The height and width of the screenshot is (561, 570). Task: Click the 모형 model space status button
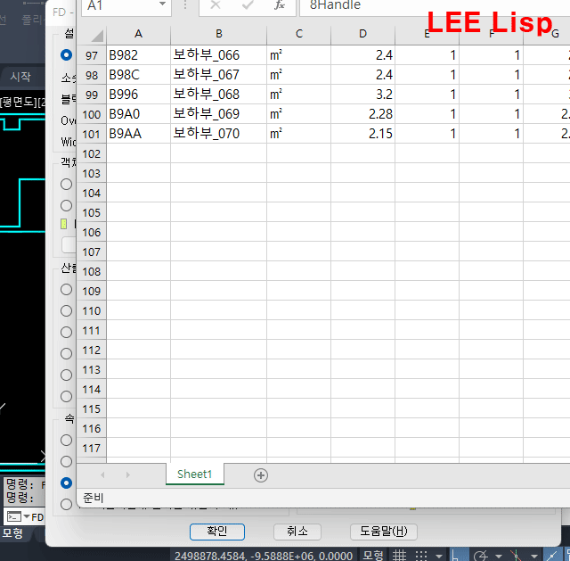(372, 556)
